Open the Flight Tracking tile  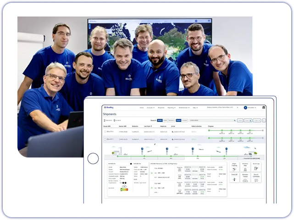pos(234,168)
